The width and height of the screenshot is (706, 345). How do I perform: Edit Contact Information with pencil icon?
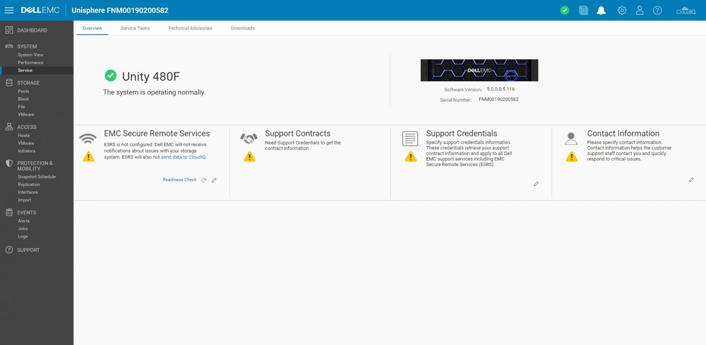coord(691,180)
